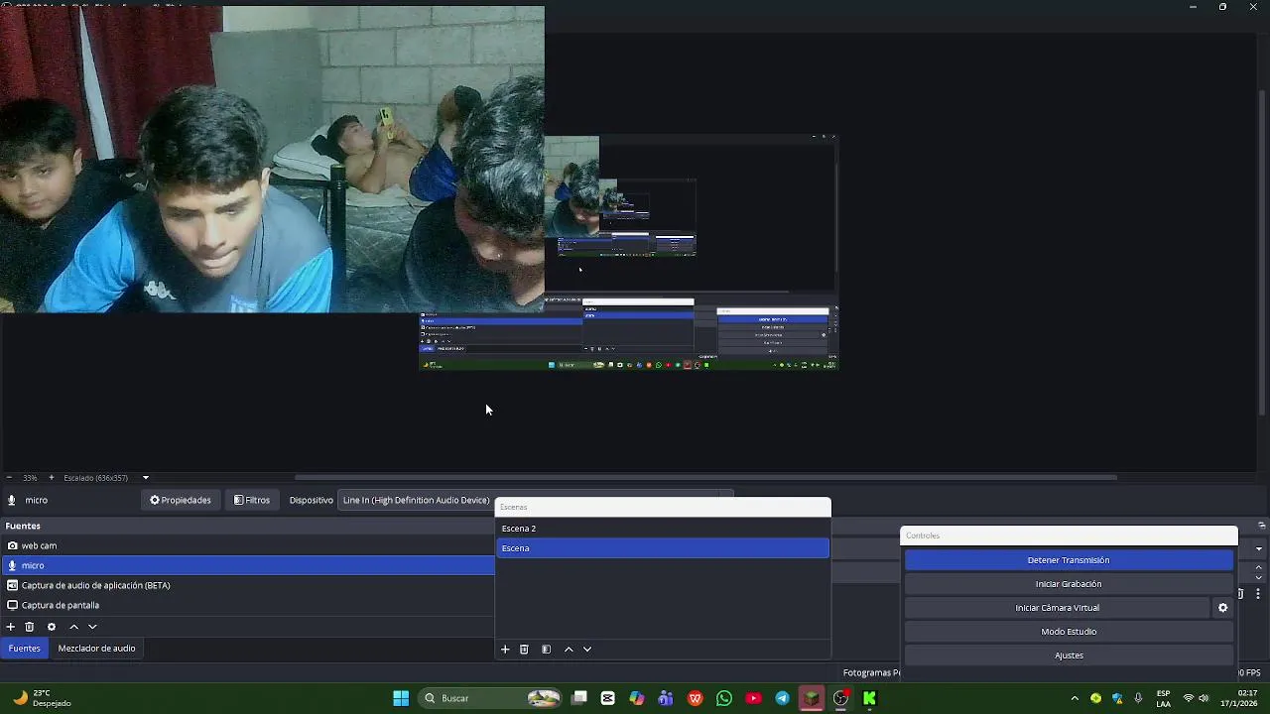The image size is (1270, 714).
Task: Zoom in preview with plus icon
Action: (x=52, y=478)
